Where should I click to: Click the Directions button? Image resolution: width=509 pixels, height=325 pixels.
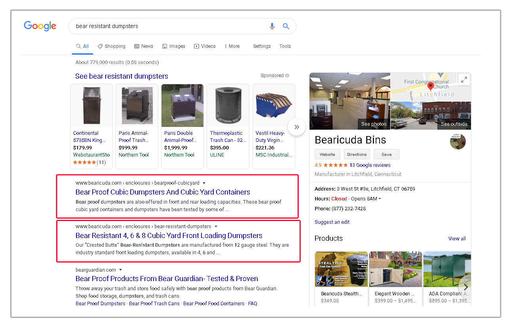(x=357, y=154)
